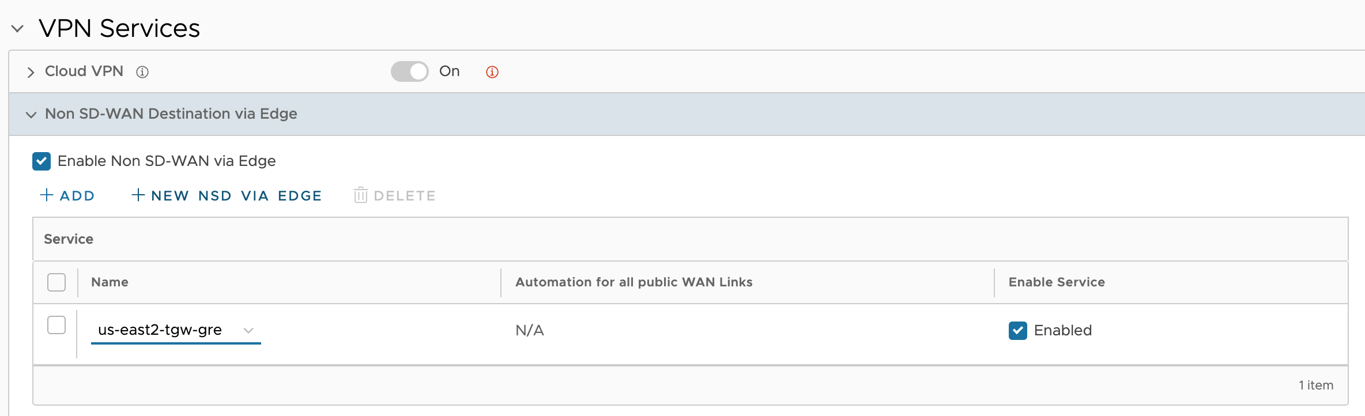Image resolution: width=1365 pixels, height=416 pixels.
Task: Toggle the Cloud VPN On switch
Action: [x=410, y=71]
